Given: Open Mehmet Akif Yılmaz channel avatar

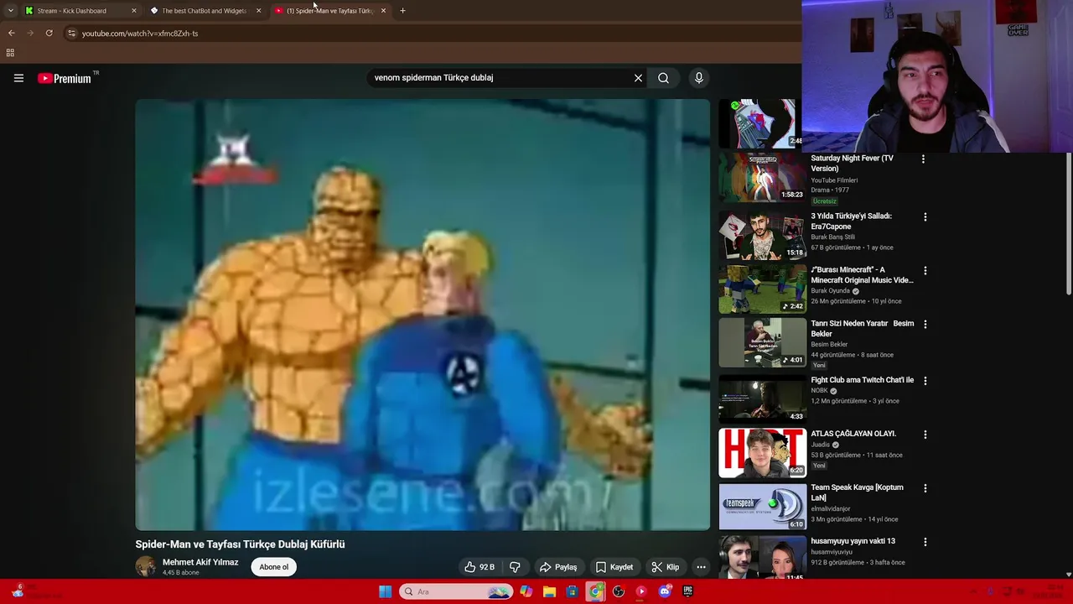Looking at the screenshot, I should 146,566.
